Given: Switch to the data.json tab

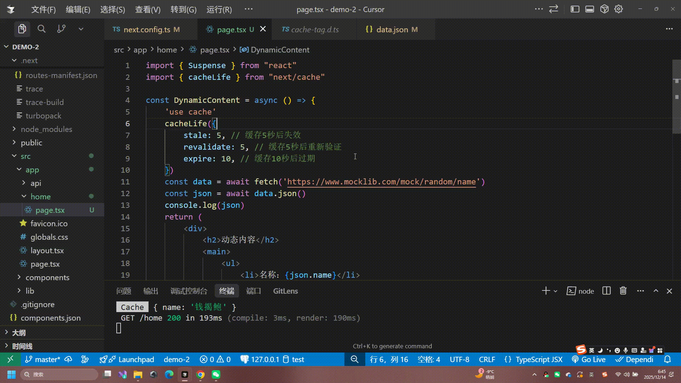Looking at the screenshot, I should pos(392,29).
